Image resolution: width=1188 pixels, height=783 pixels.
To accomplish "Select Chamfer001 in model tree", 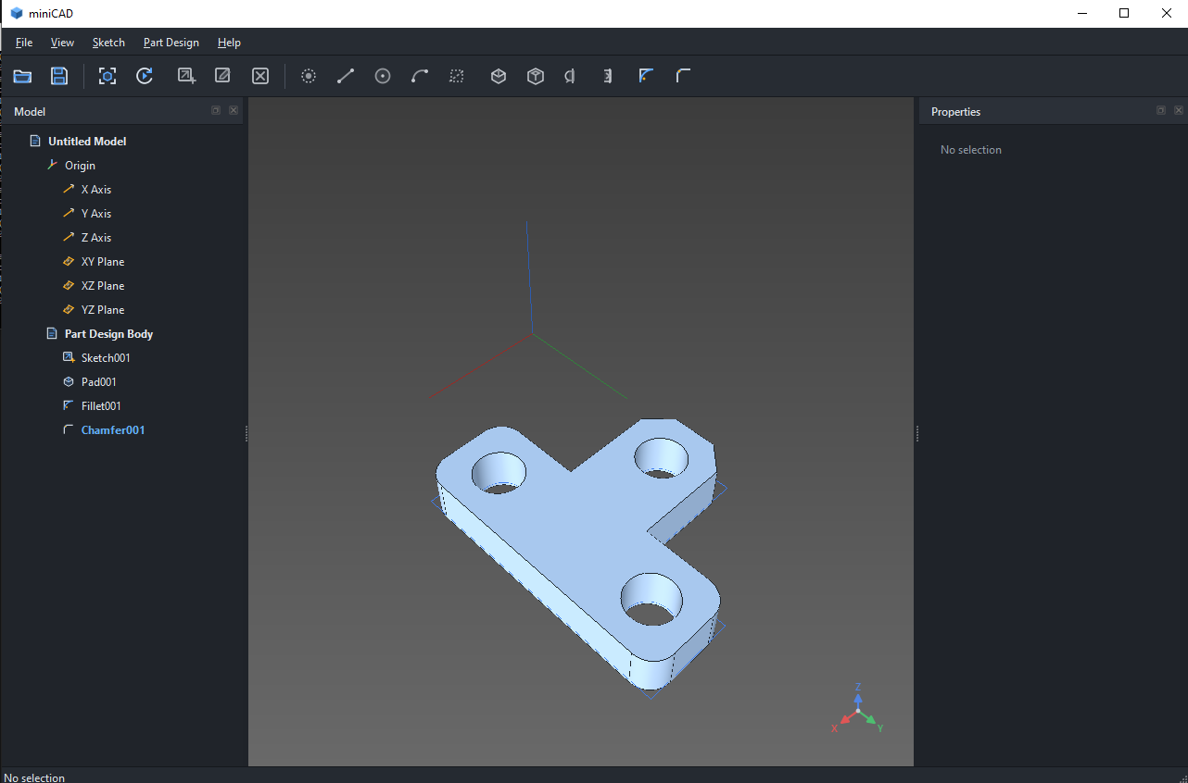I will [x=113, y=430].
